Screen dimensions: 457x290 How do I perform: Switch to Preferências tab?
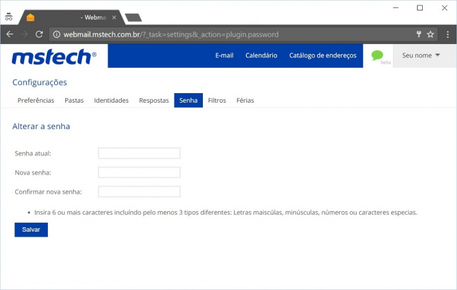coord(36,100)
